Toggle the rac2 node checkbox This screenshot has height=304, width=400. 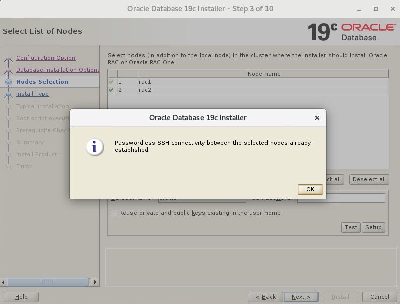(x=111, y=90)
